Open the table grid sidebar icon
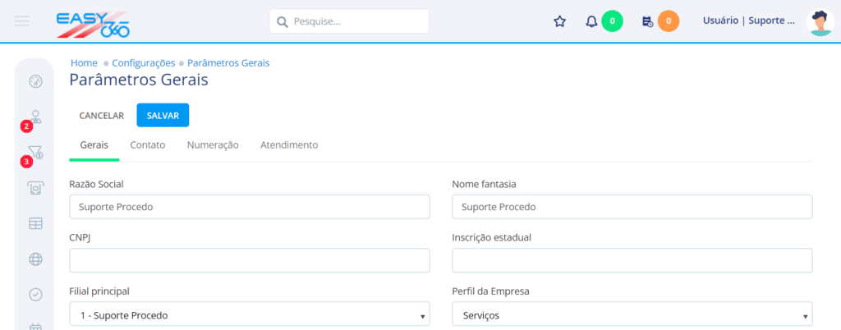Screen dimensions: 841x330 [x=35, y=224]
